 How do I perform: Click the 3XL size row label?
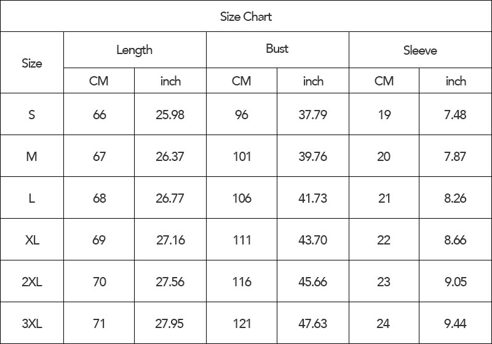32,324
